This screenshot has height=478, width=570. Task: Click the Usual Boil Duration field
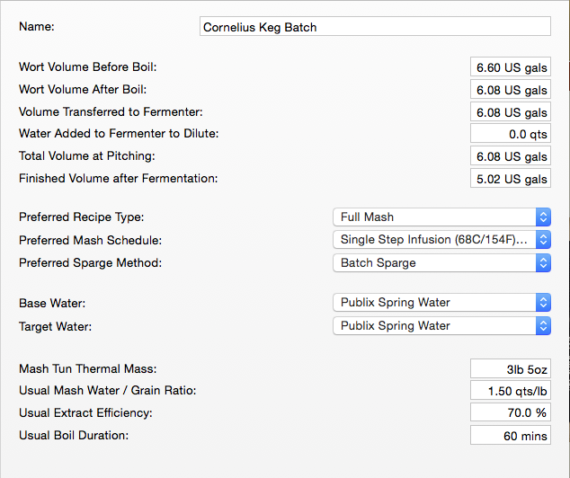tap(511, 435)
